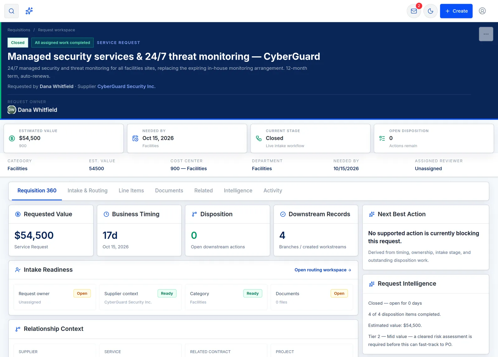Open the mail inbox with 2 notifications
Screen dimensions: 498x357
click(x=414, y=11)
